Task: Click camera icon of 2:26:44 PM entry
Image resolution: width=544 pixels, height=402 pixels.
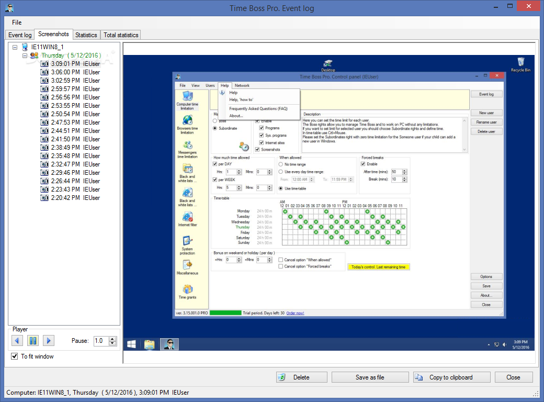Action: (x=44, y=181)
